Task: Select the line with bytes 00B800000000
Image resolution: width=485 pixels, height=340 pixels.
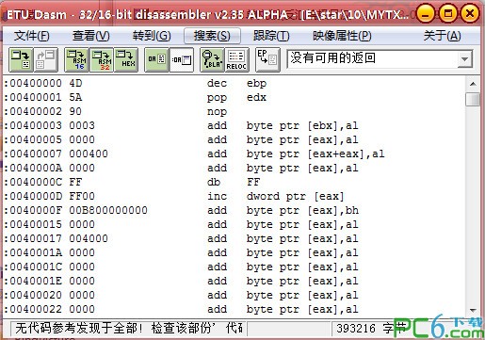Action: [234, 210]
